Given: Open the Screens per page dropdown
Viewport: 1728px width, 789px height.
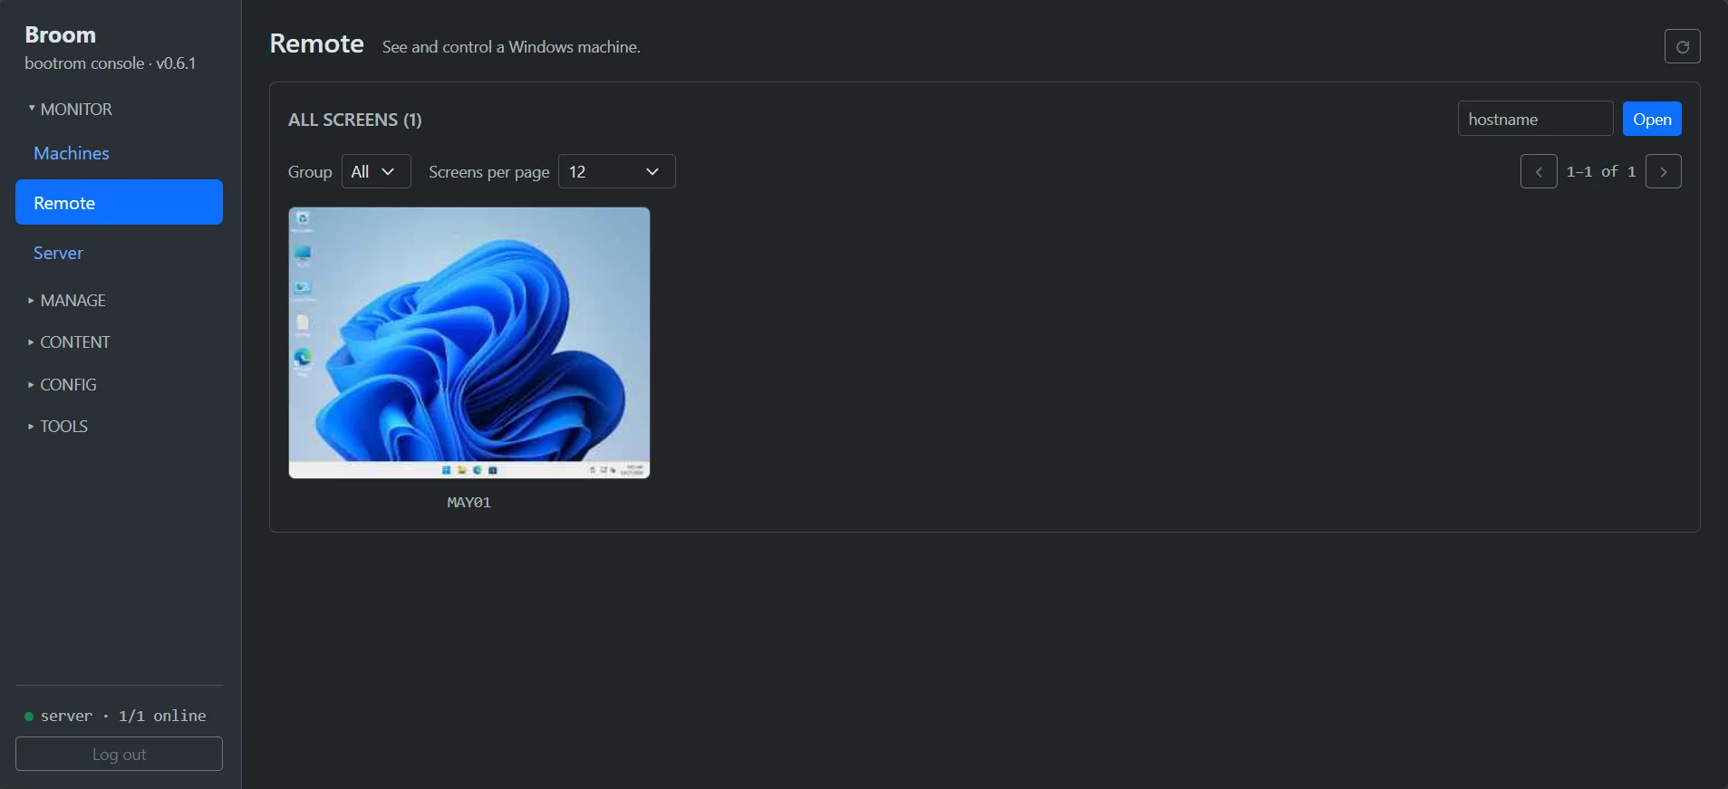Looking at the screenshot, I should point(616,171).
